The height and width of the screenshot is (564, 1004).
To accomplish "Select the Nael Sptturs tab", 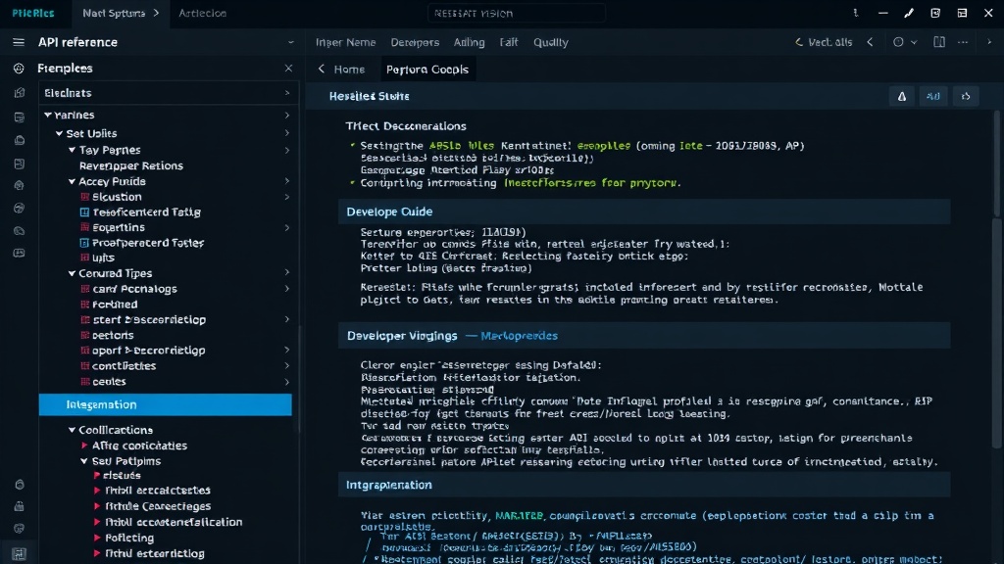I will coord(121,13).
